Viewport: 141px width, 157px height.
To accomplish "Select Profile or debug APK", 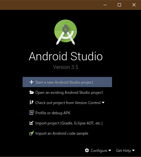I will coord(53,113).
